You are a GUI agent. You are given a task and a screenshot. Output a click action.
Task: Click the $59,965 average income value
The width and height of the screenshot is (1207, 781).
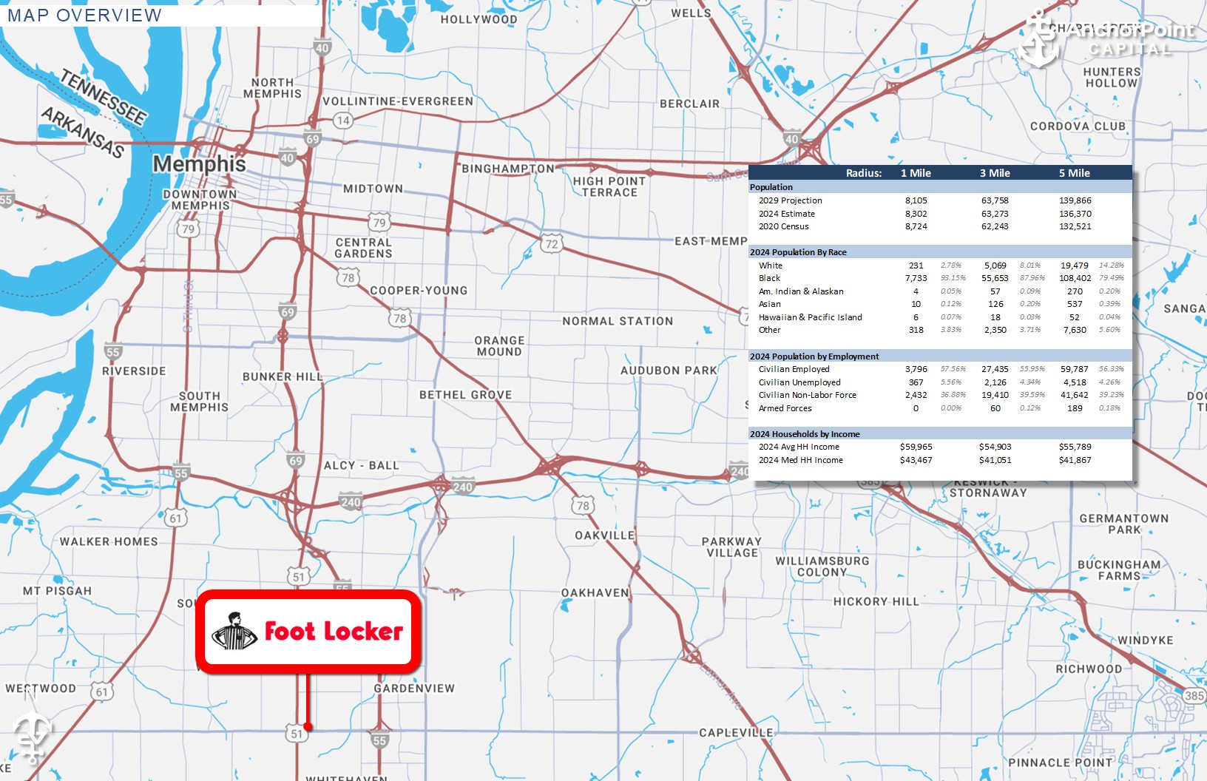(x=916, y=447)
